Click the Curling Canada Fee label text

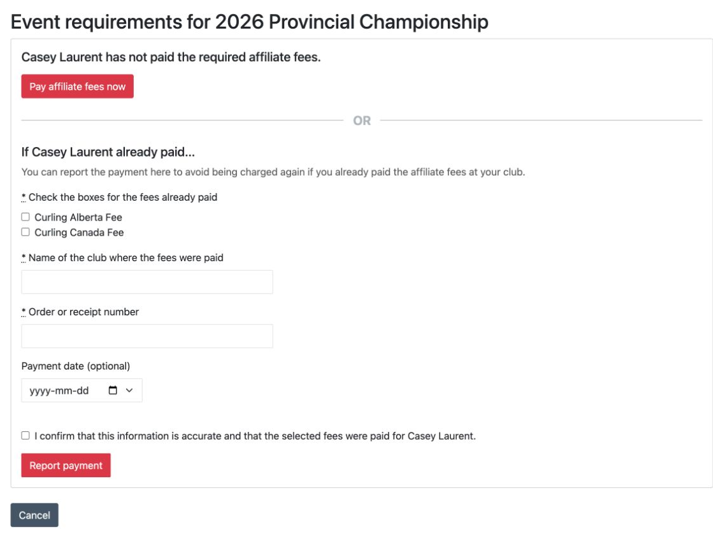pos(80,233)
